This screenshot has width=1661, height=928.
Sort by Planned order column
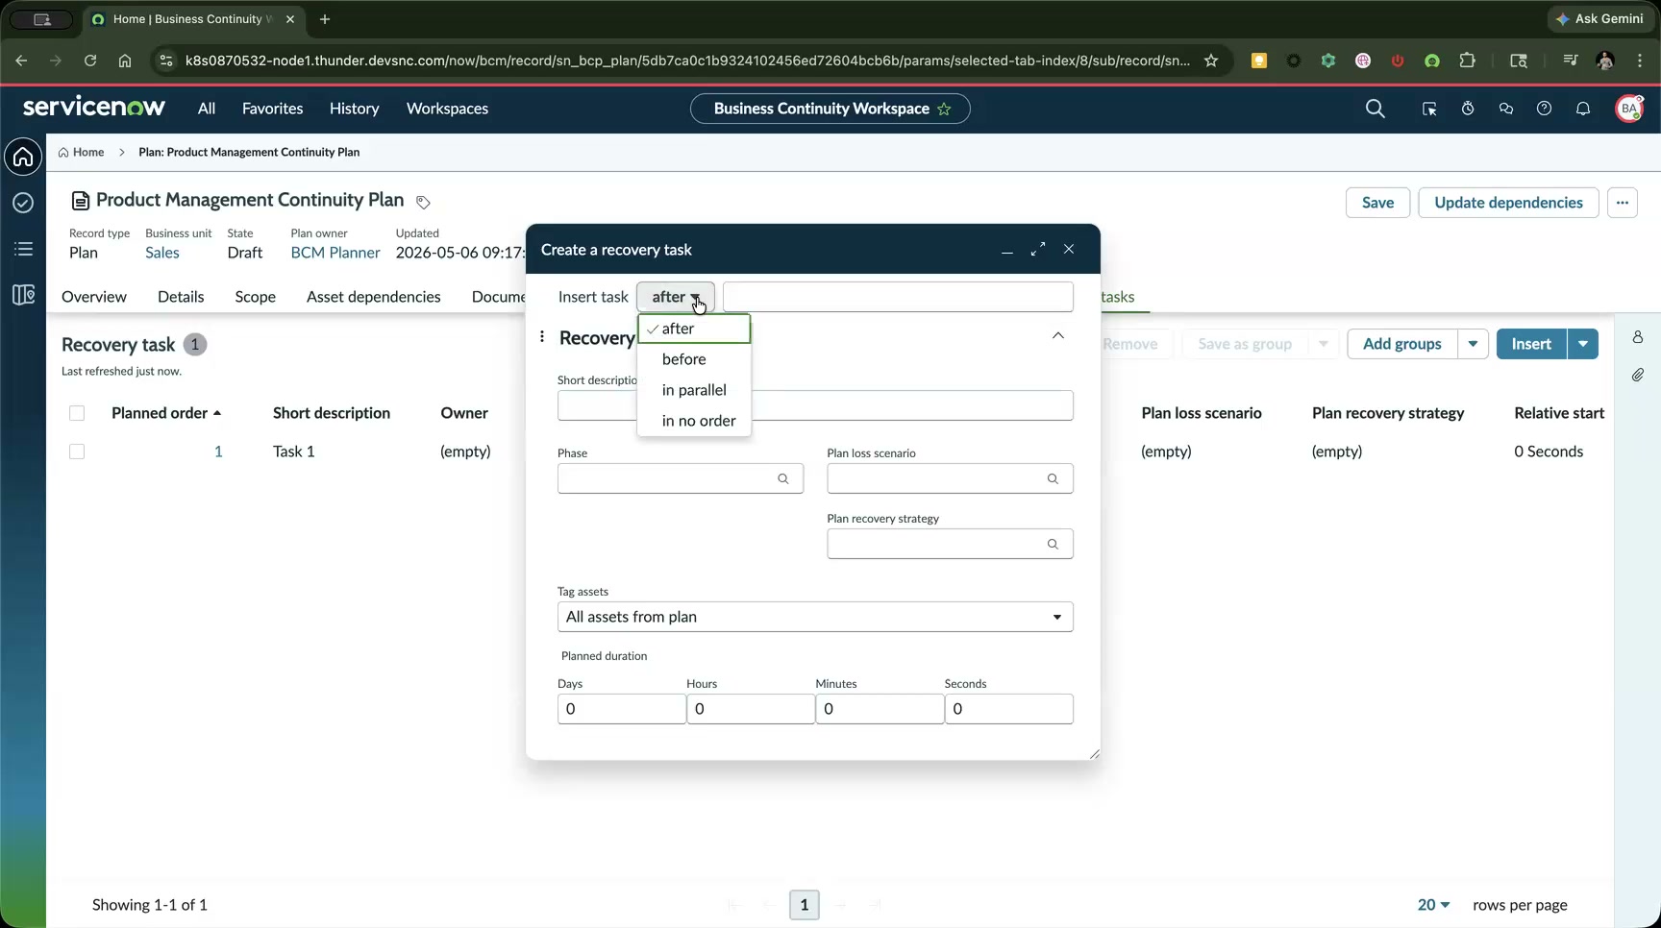pyautogui.click(x=166, y=413)
